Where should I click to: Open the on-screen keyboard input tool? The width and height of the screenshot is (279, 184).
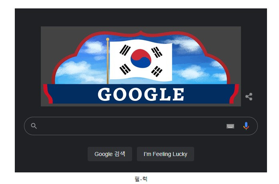[x=230, y=126]
